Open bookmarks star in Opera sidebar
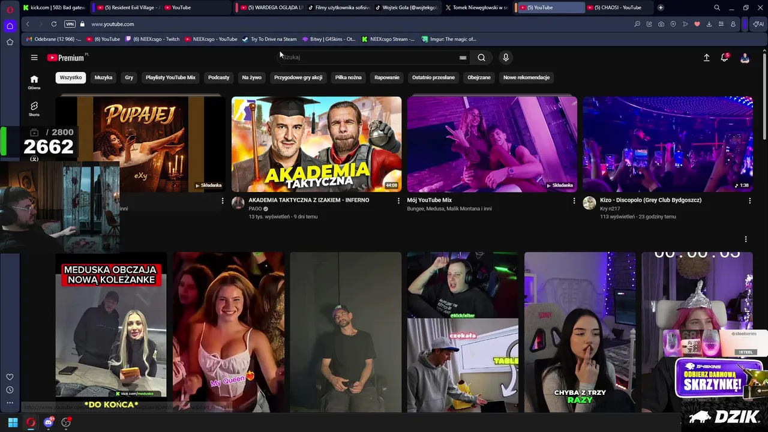 tap(10, 42)
